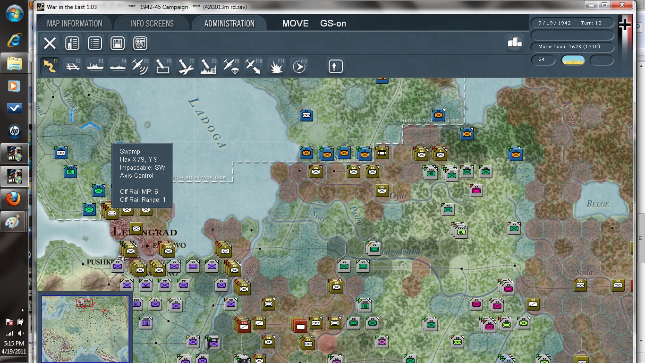
Task: Open Internet Explorer from taskbar
Action: click(x=14, y=41)
